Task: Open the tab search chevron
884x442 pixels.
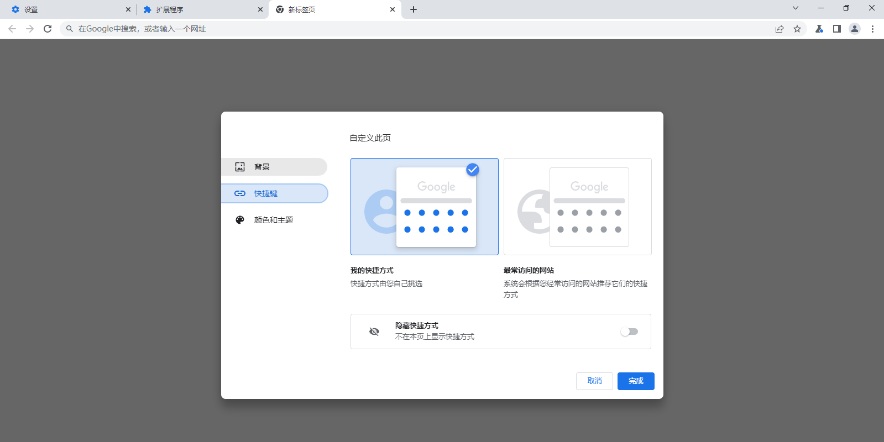Action: pyautogui.click(x=796, y=8)
